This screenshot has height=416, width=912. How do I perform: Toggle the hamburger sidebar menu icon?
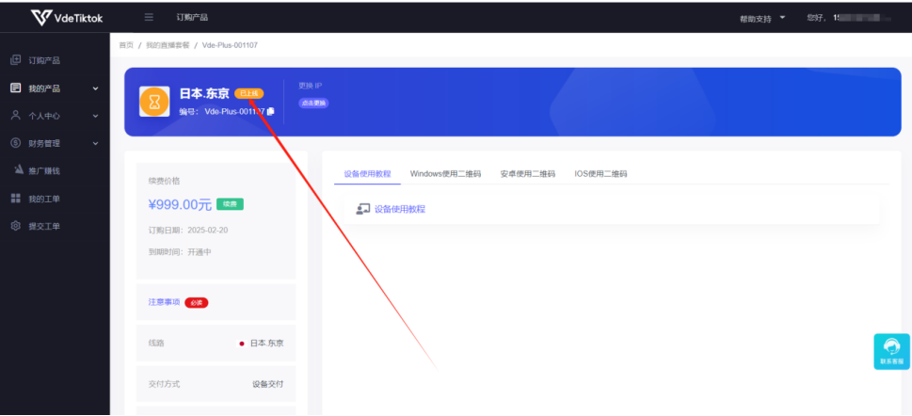pos(149,17)
